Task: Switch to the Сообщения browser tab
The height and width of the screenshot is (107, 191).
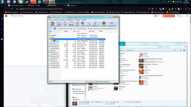Action: pyautogui.click(x=76, y=5)
